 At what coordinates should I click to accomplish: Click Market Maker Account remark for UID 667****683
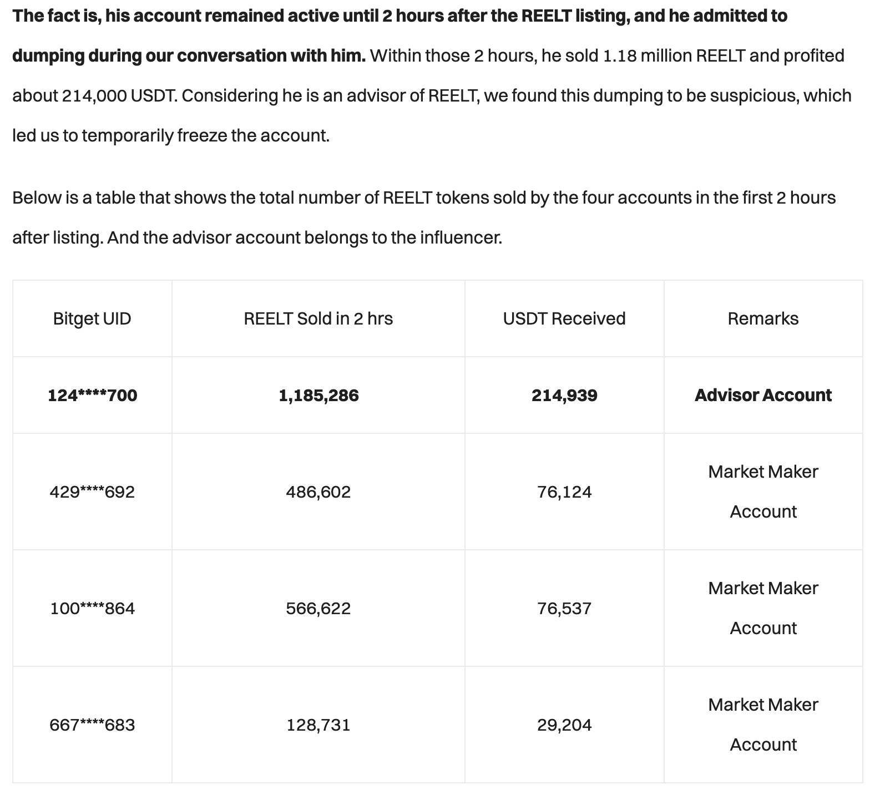pyautogui.click(x=763, y=725)
